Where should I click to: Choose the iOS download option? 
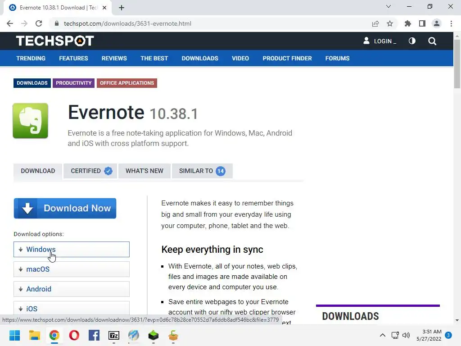tap(72, 308)
